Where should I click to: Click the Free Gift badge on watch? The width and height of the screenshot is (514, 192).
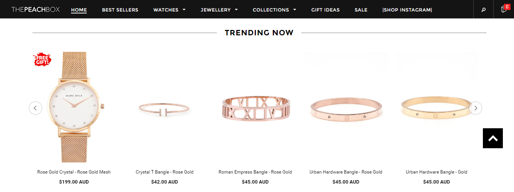pos(42,60)
